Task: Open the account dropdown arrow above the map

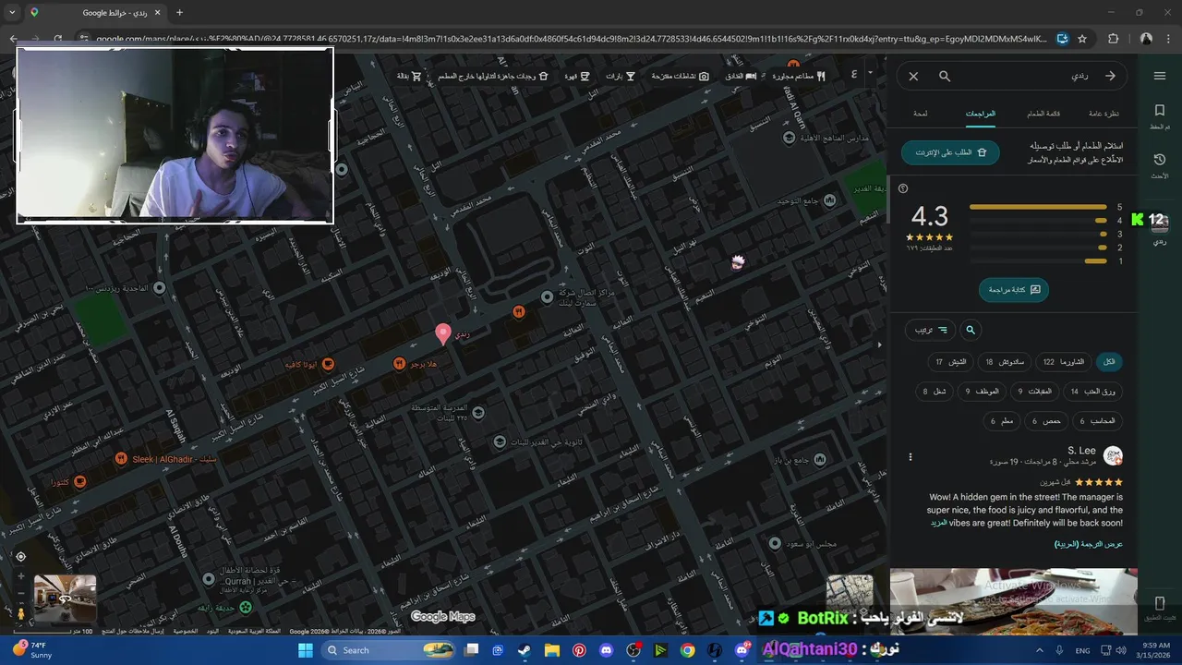Action: [x=869, y=73]
